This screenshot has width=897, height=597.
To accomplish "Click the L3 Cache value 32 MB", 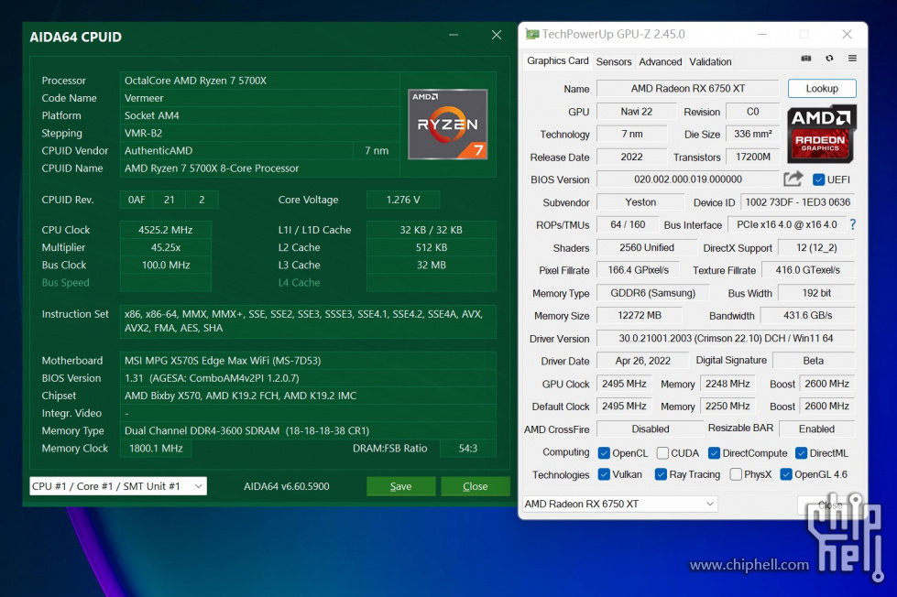I will [x=431, y=266].
